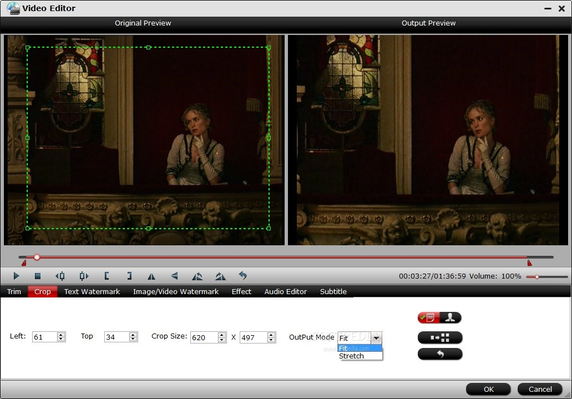Open the Trim tab

pos(14,291)
